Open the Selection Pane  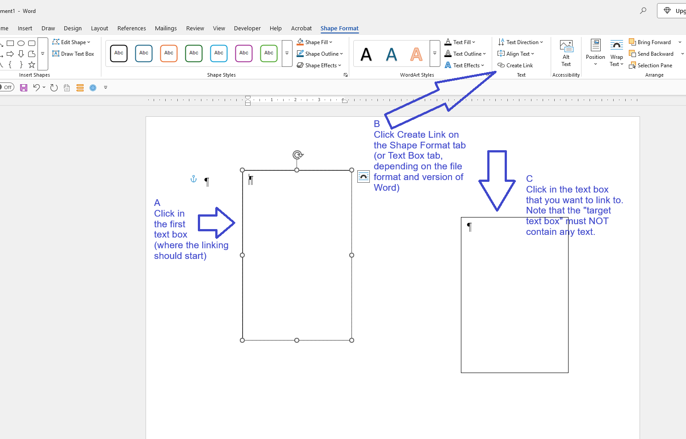[x=650, y=66]
